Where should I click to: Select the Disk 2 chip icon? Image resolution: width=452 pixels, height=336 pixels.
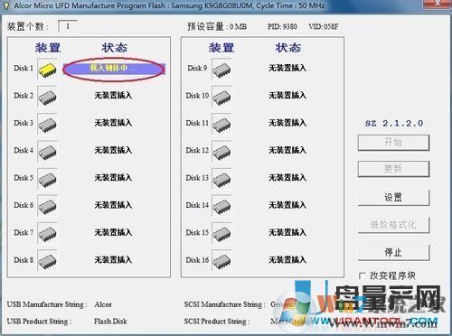(x=47, y=97)
